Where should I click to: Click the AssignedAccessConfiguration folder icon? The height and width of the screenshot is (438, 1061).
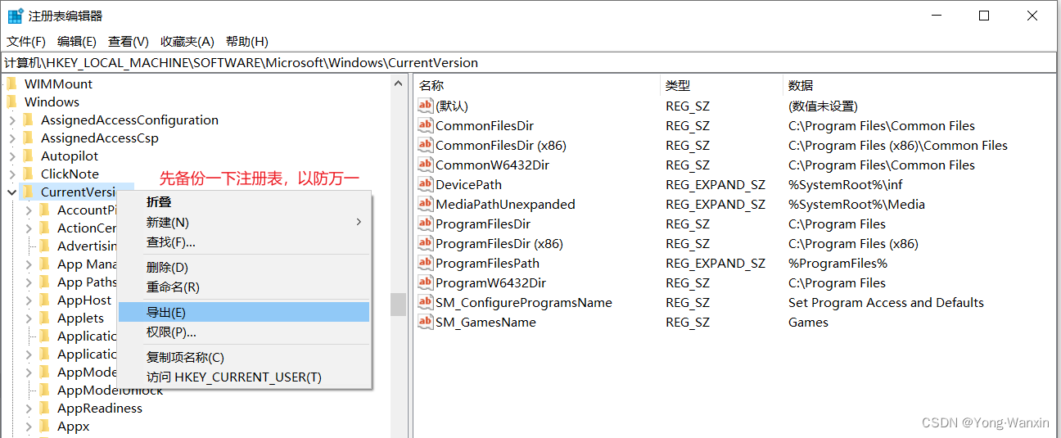(29, 120)
